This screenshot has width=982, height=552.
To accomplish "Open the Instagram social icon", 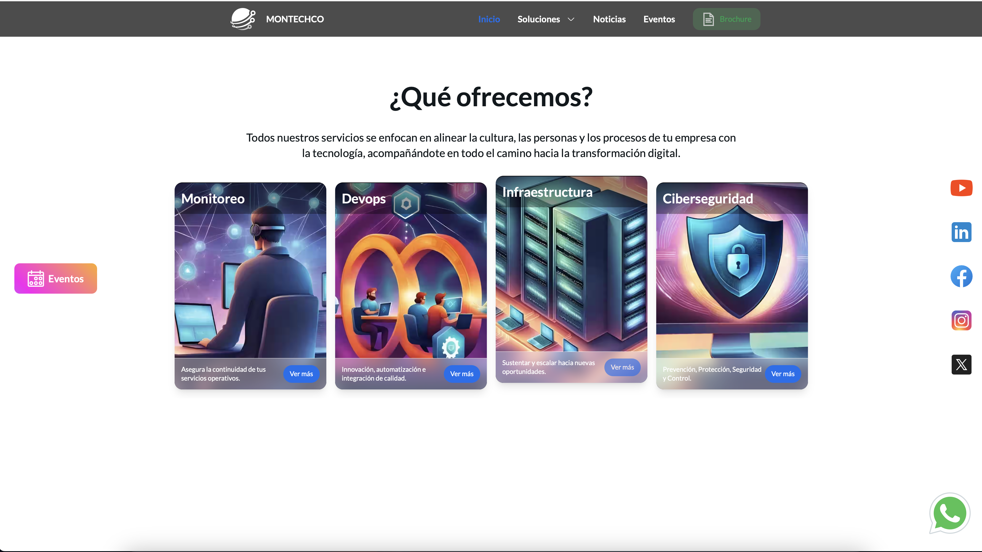I will pyautogui.click(x=961, y=320).
